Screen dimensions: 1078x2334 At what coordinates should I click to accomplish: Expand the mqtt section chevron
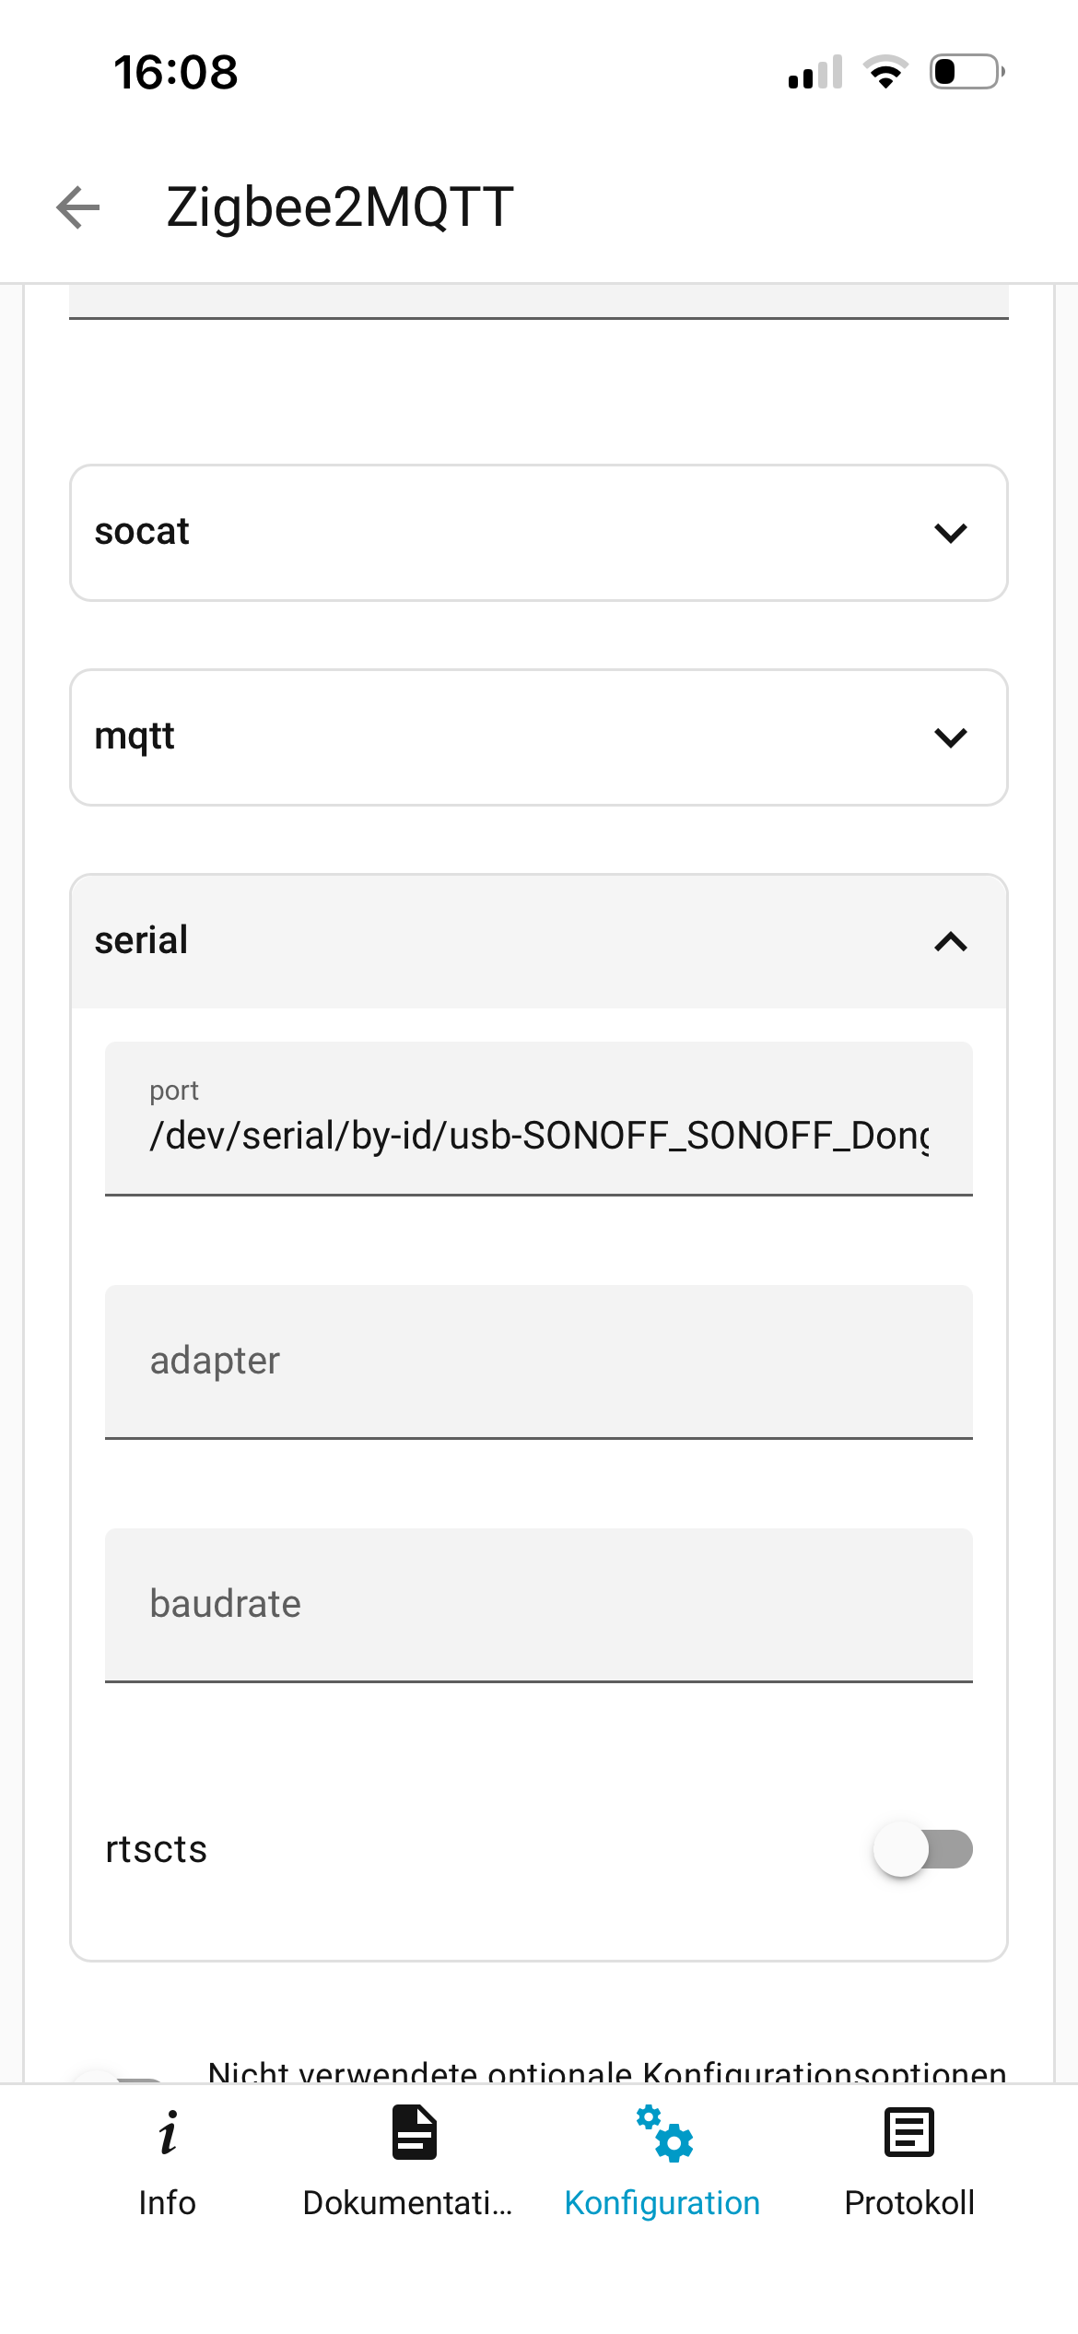[x=951, y=737]
